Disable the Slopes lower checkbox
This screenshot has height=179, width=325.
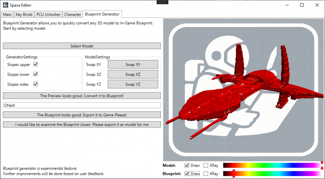36,74
